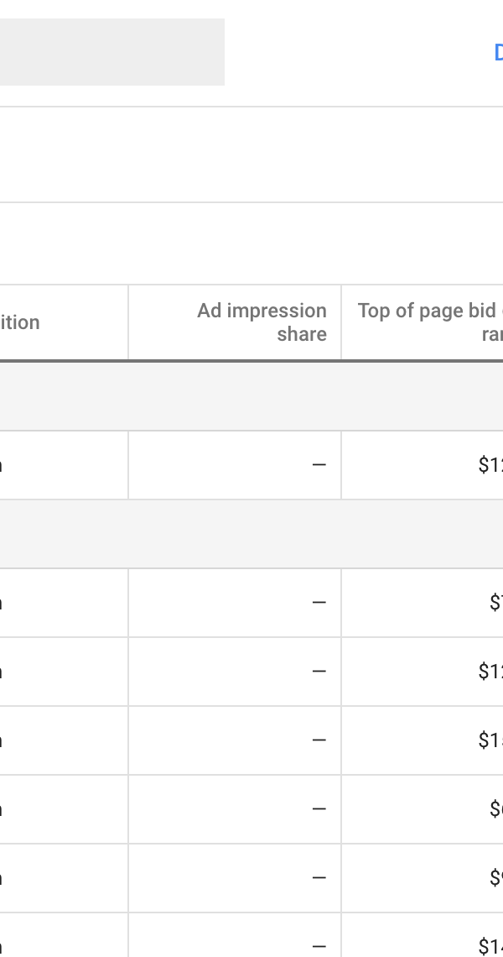Select the gray group band above the first keyword row
Viewport: 503px width, 957px height.
pos(251,397)
